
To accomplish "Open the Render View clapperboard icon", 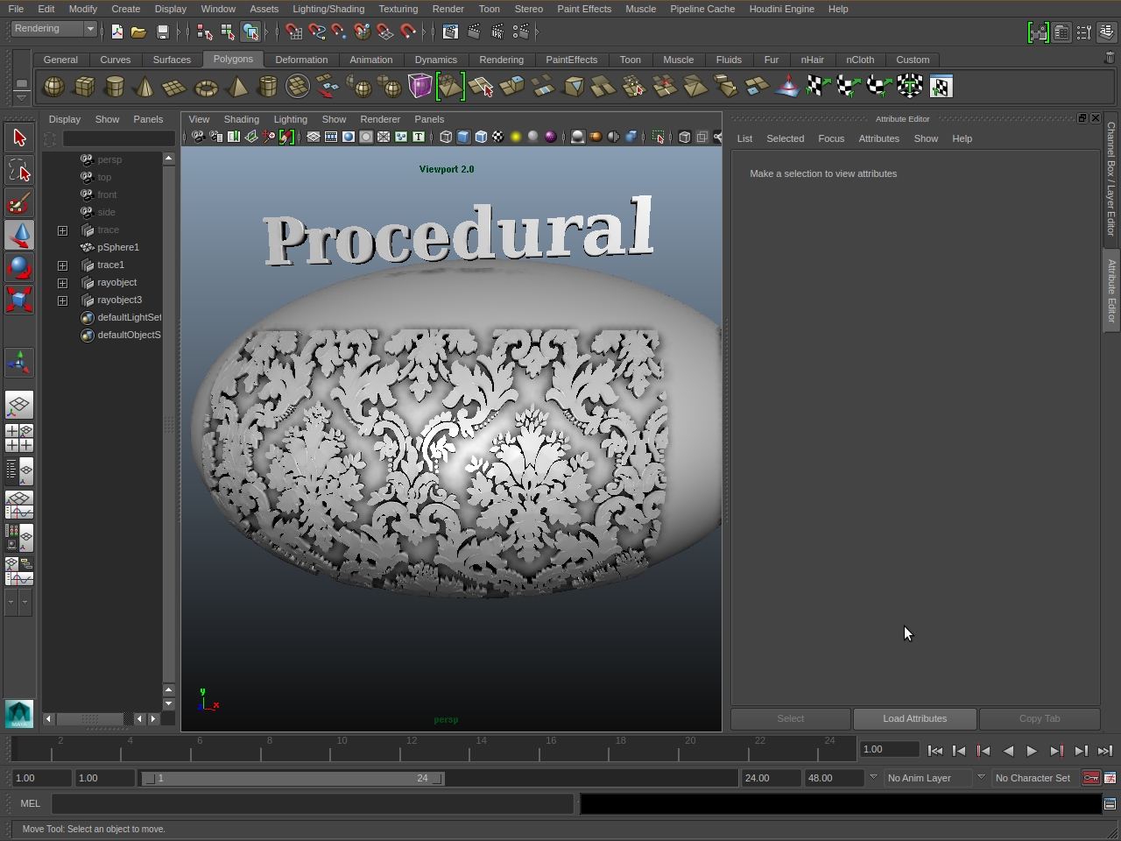I will point(450,32).
